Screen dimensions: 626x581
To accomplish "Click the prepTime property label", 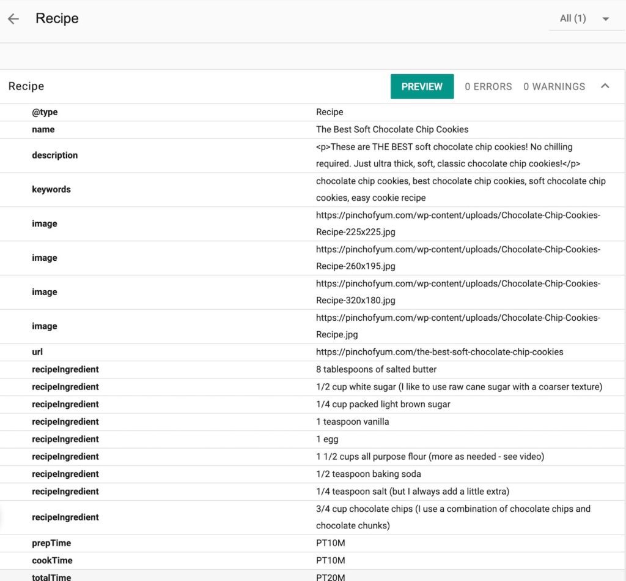I will tap(51, 544).
